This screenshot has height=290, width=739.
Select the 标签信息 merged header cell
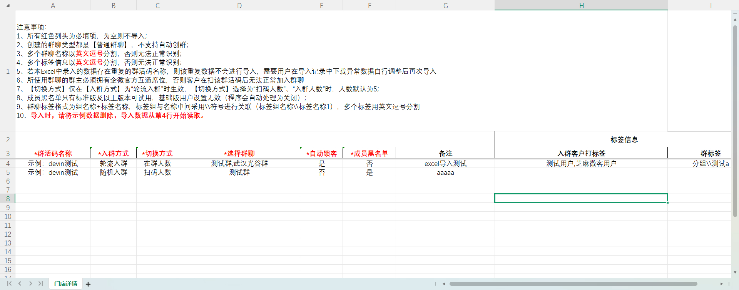[624, 140]
